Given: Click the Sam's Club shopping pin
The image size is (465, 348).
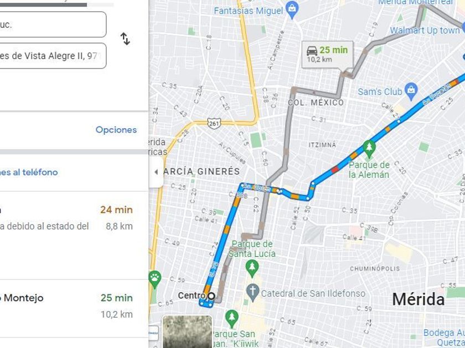Looking at the screenshot, I should tap(411, 88).
